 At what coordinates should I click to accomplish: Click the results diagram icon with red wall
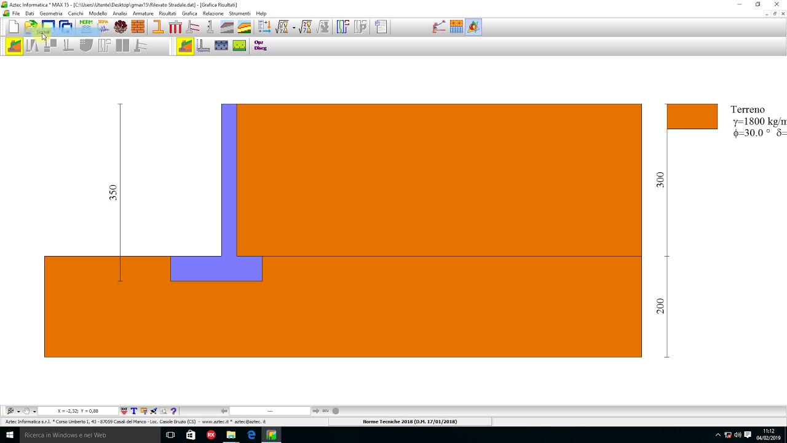tap(439, 27)
